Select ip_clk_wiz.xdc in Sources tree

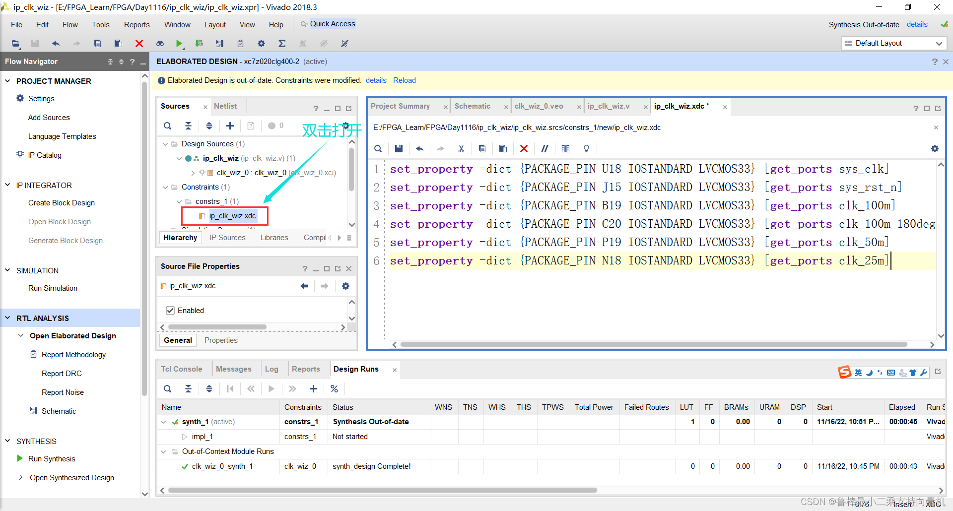tap(232, 216)
